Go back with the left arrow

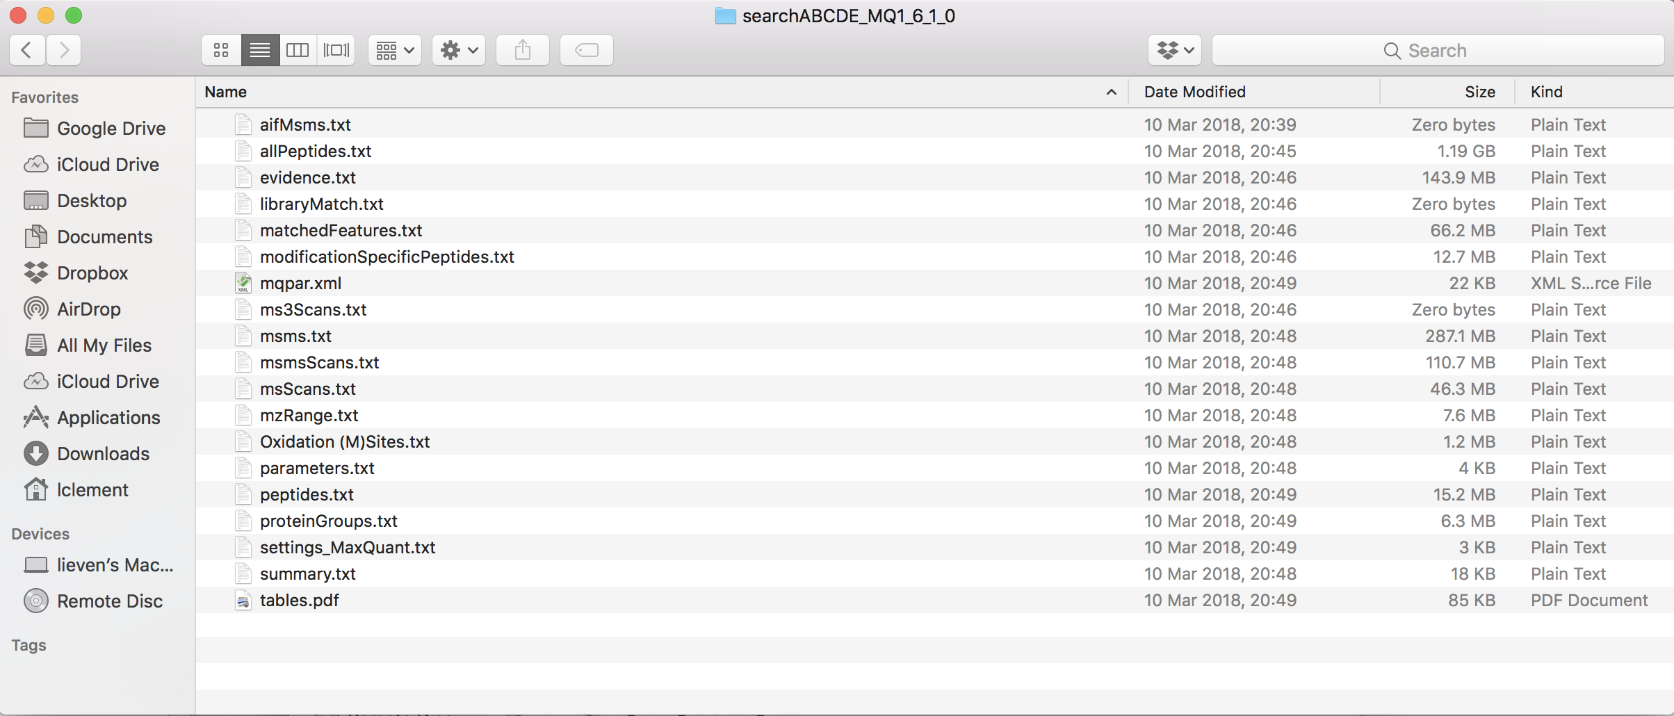[27, 50]
